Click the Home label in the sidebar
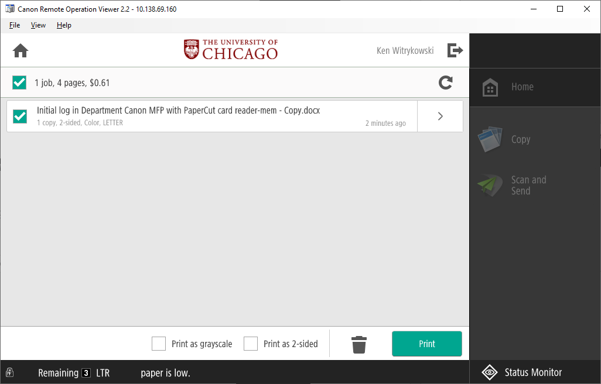The image size is (601, 384). tap(521, 86)
